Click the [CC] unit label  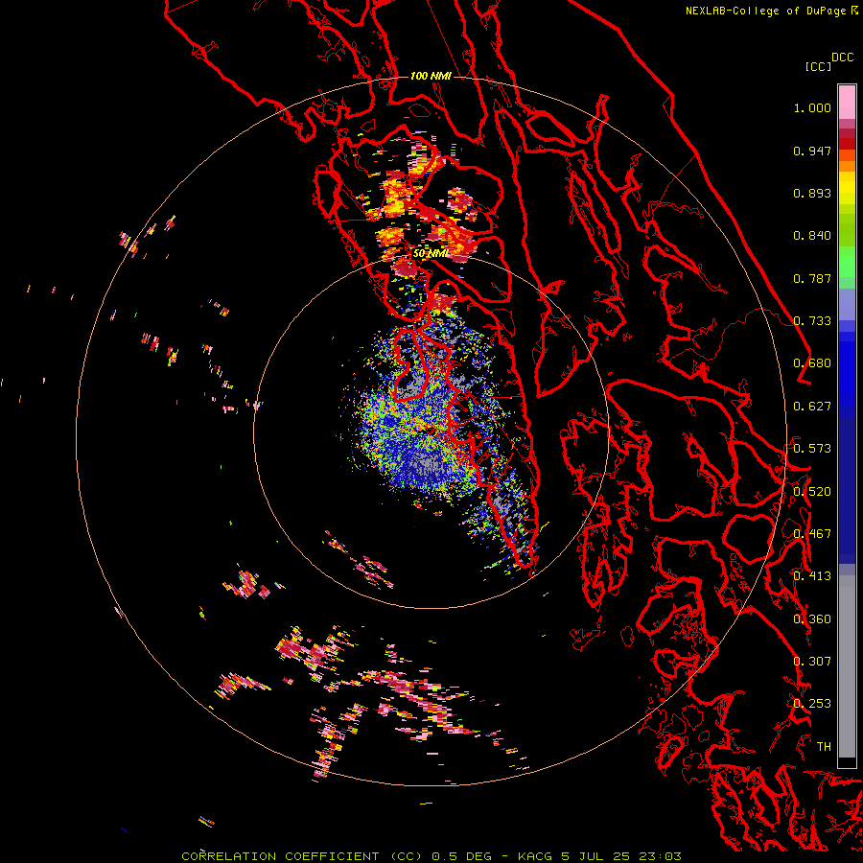(818, 66)
